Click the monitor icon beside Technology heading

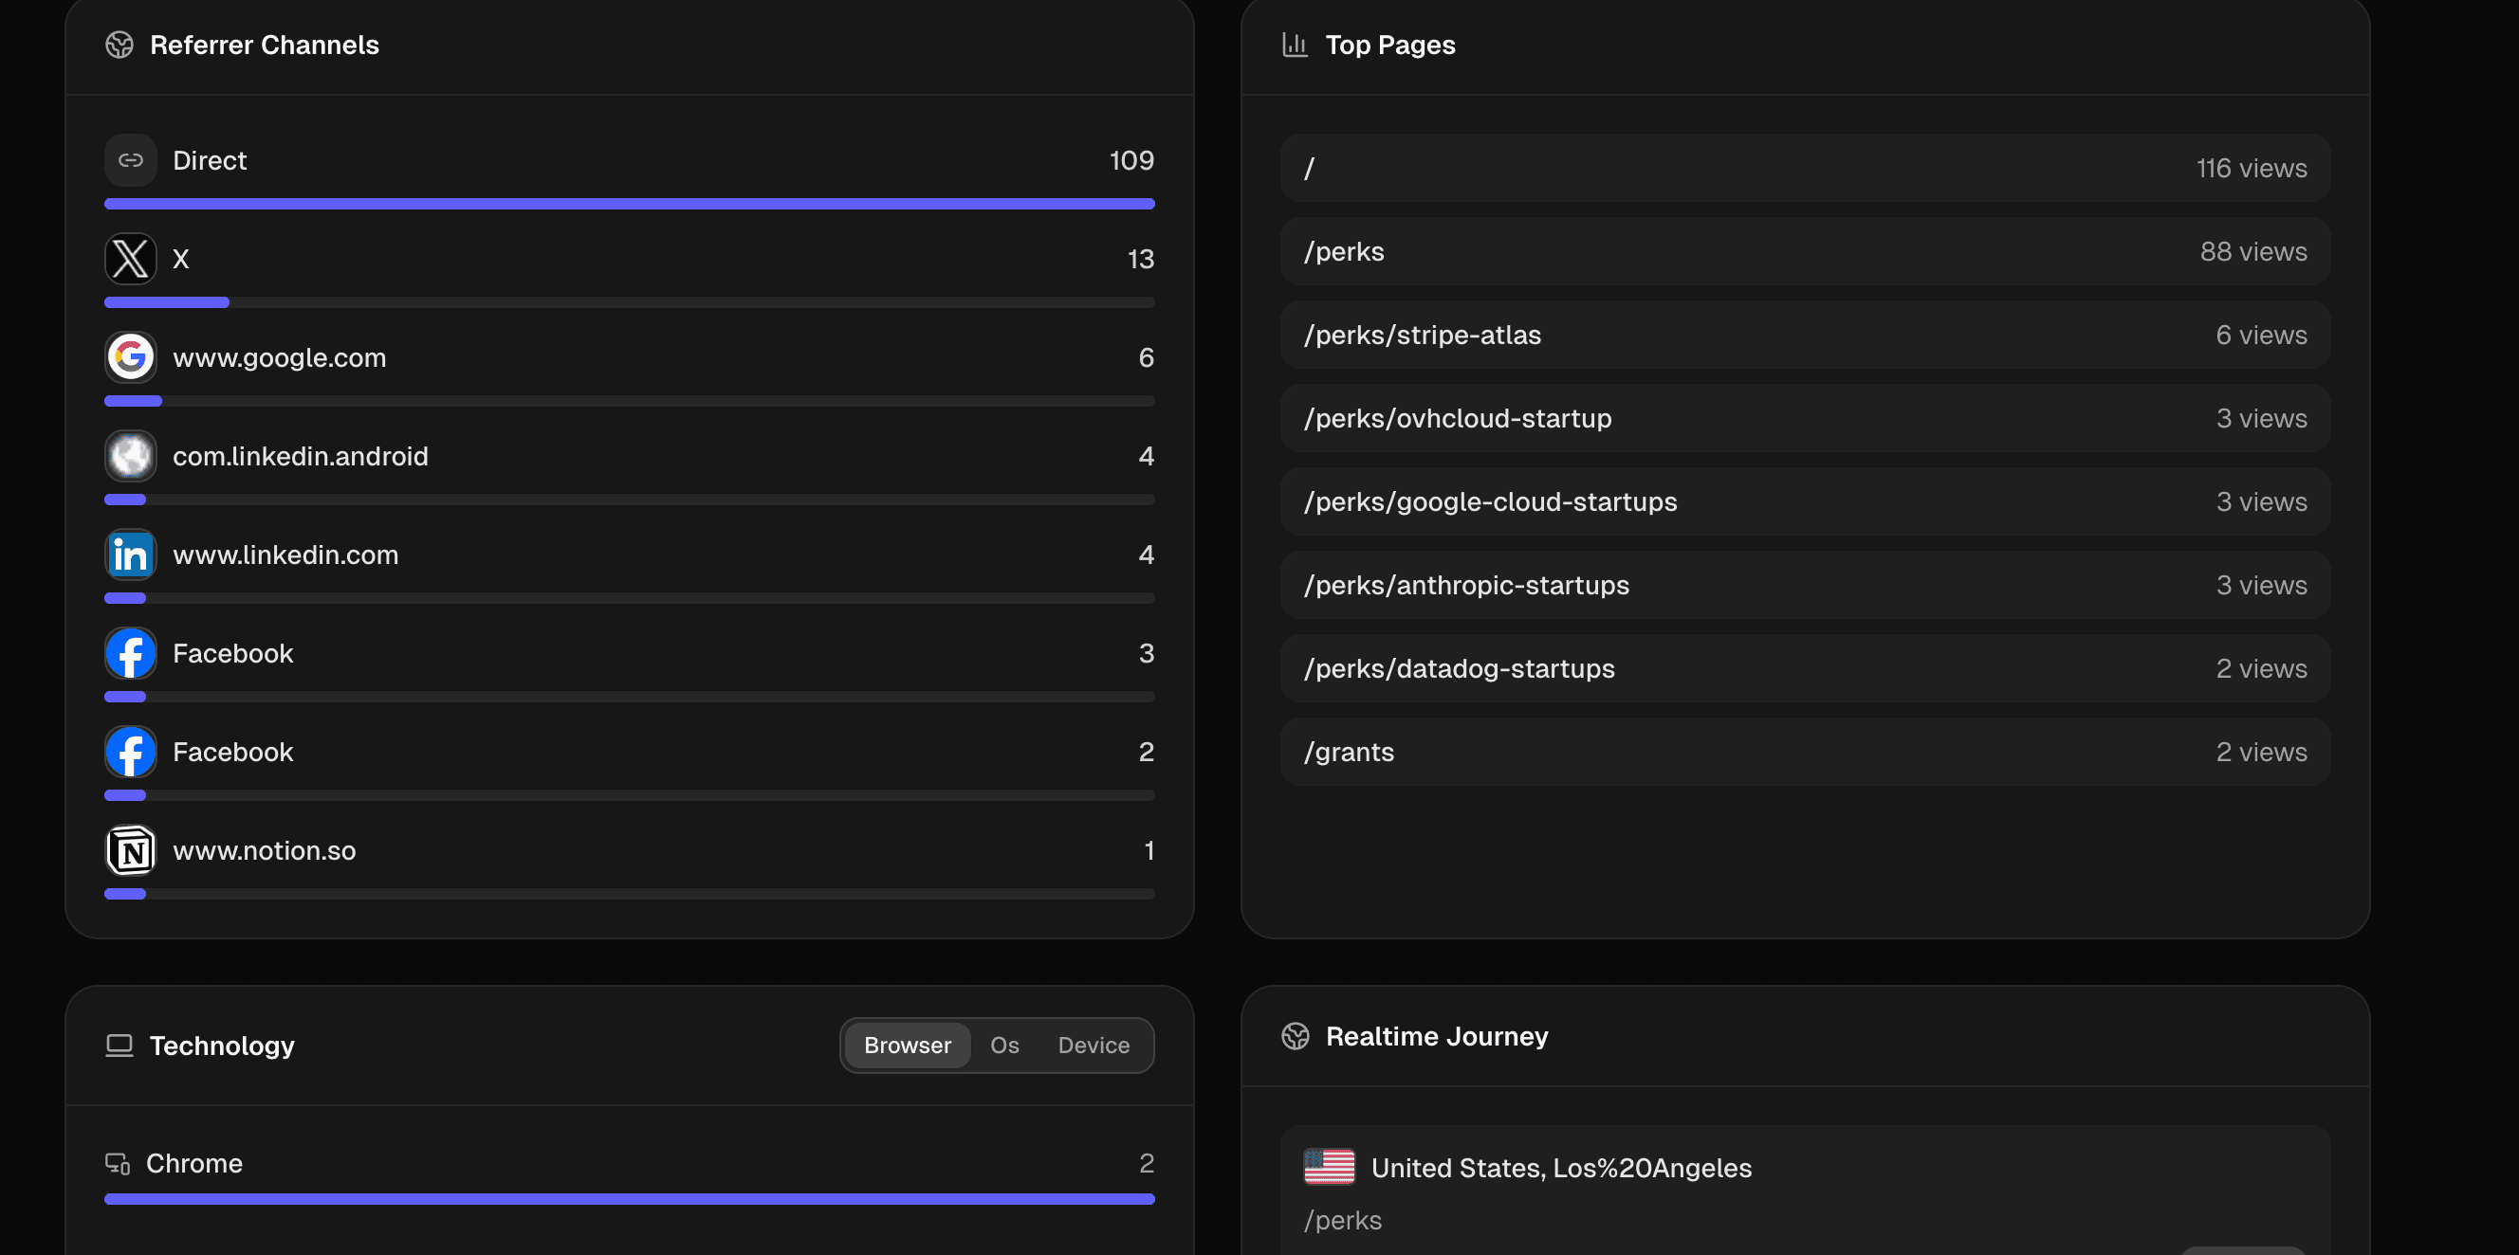[119, 1045]
